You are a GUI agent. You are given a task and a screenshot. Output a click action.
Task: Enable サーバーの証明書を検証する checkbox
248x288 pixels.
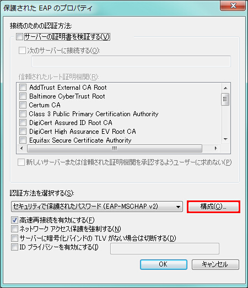coord(19,36)
